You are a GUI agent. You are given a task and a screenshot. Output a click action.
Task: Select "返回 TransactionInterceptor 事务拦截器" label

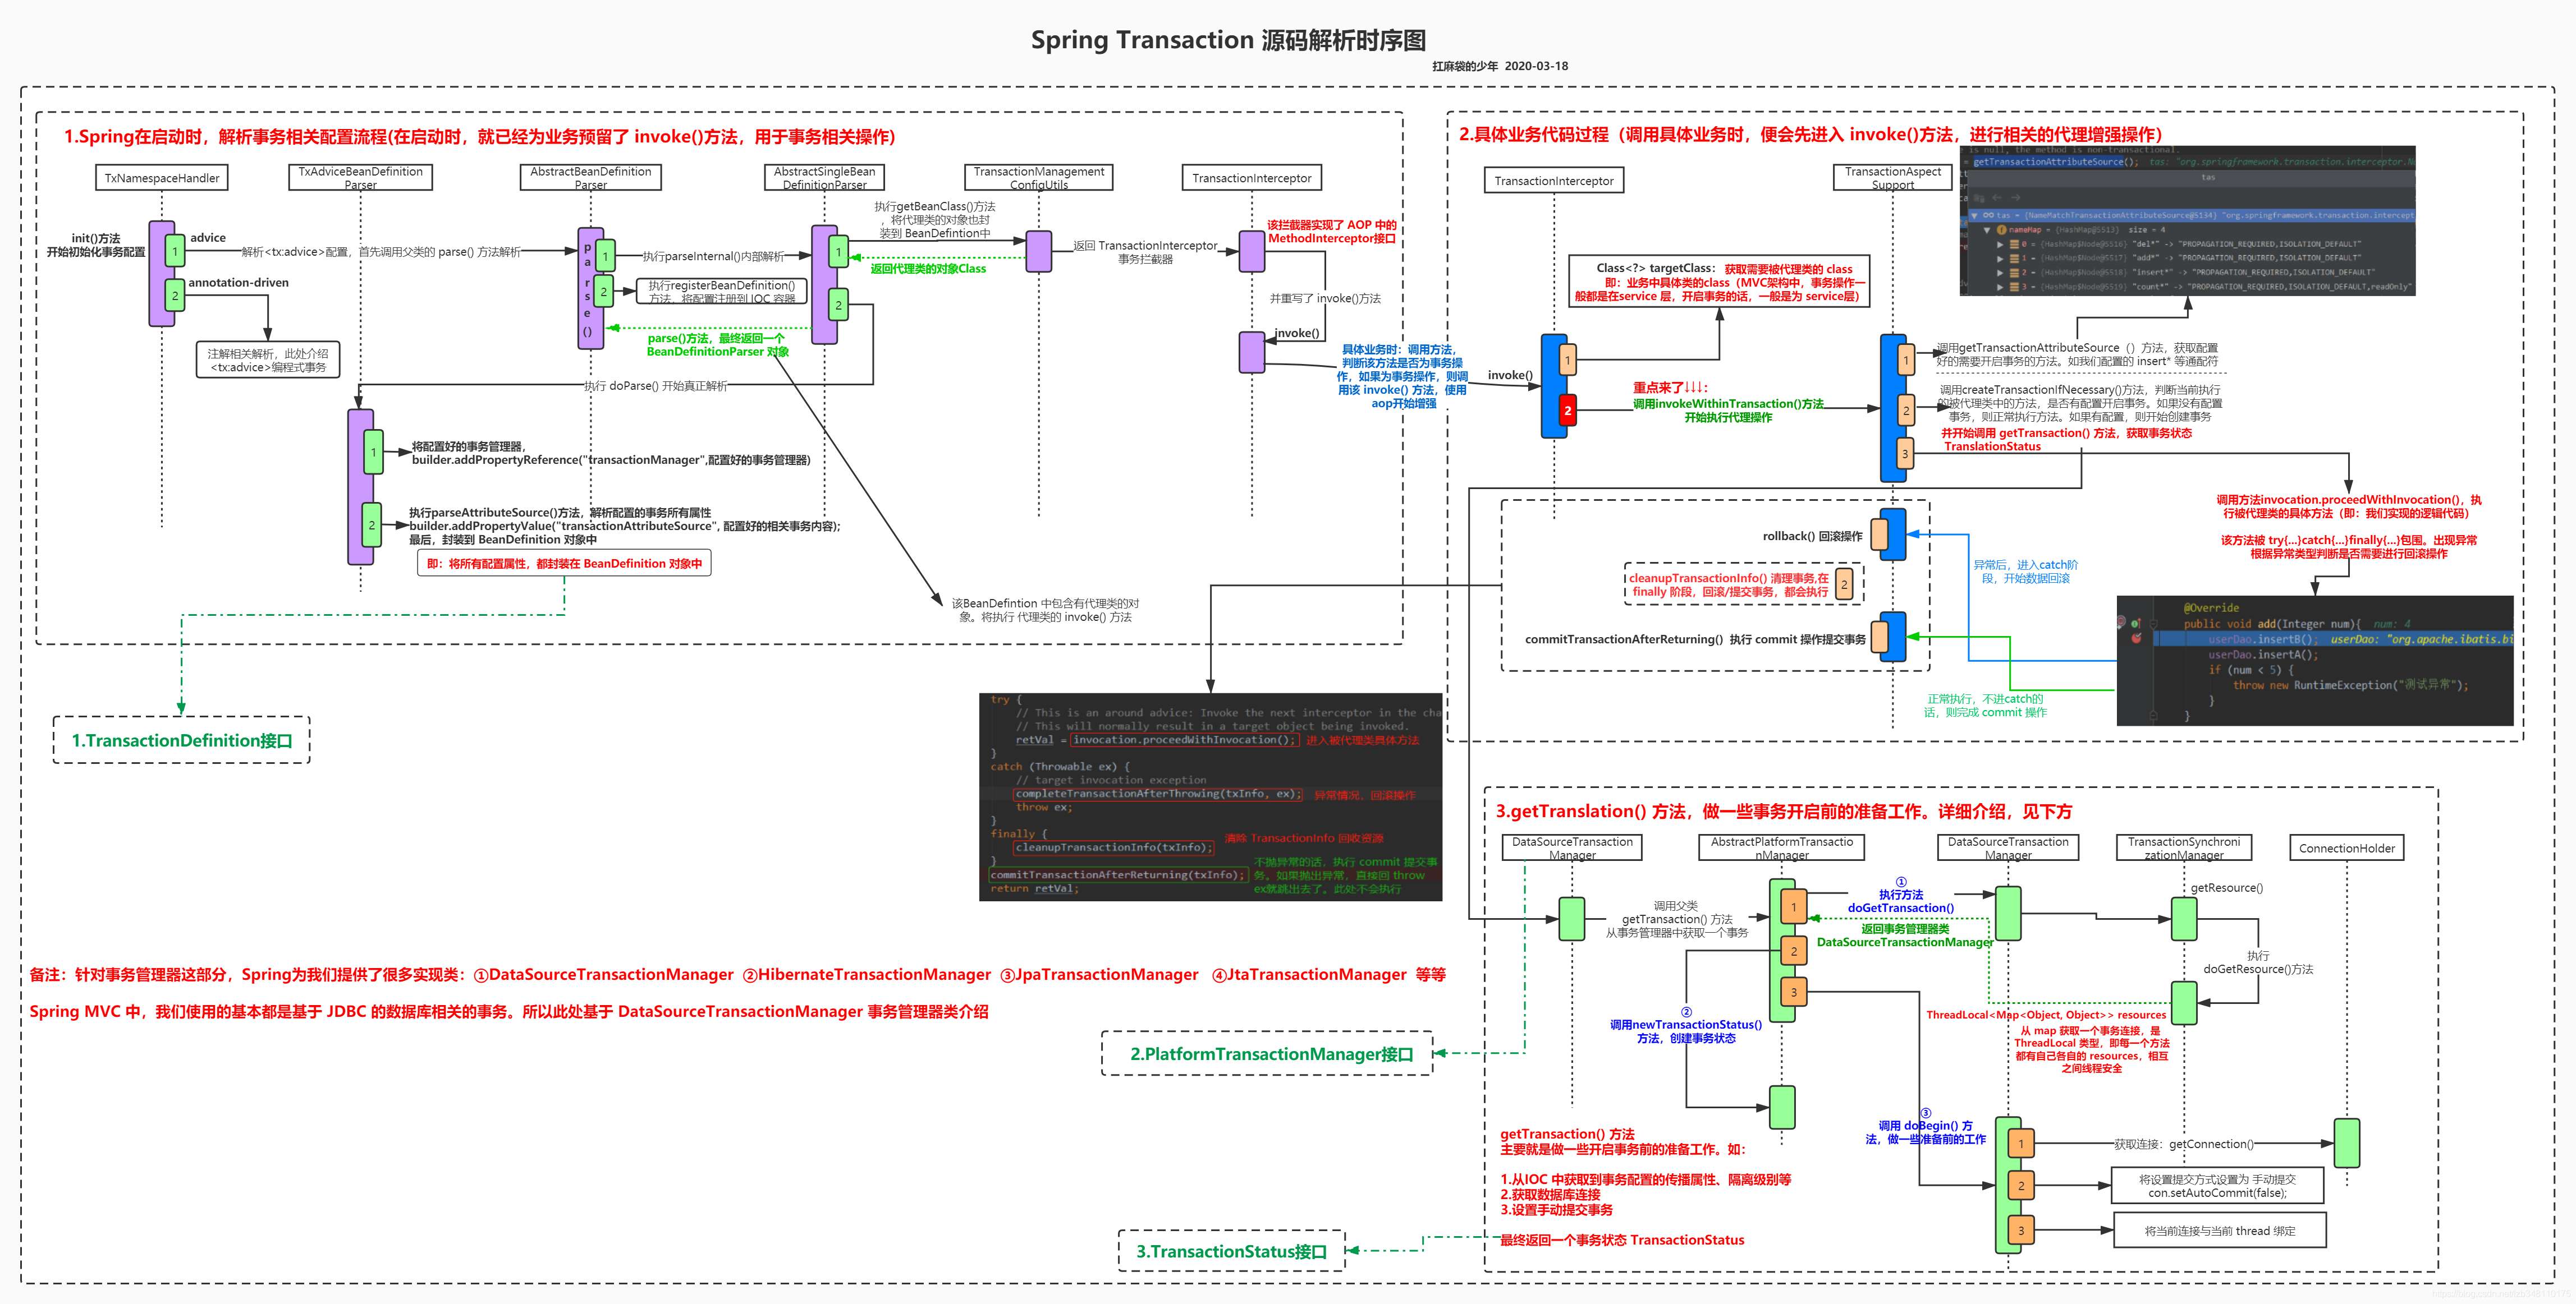tap(1145, 252)
